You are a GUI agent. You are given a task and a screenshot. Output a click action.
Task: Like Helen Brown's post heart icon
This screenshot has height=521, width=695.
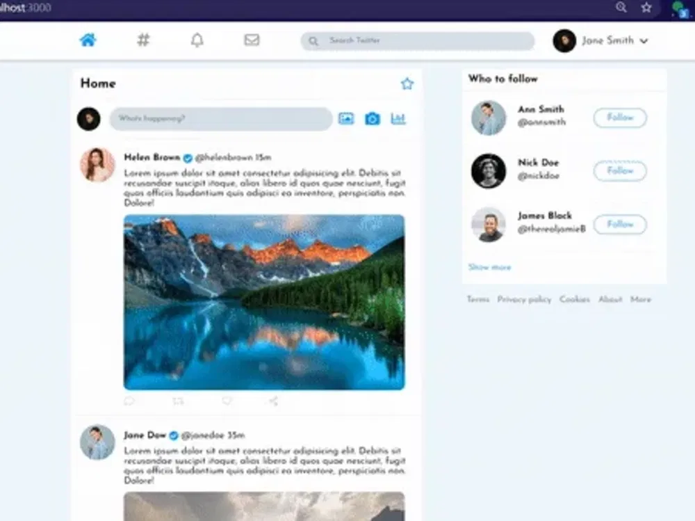(x=227, y=401)
